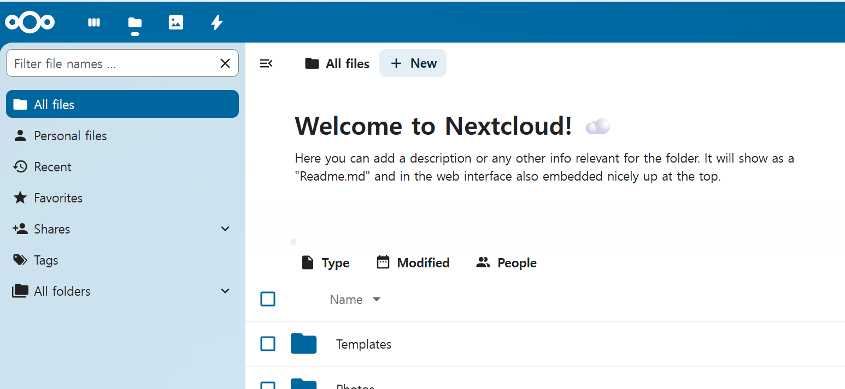Click the All files breadcrumb text
The height and width of the screenshot is (389, 845).
point(348,64)
